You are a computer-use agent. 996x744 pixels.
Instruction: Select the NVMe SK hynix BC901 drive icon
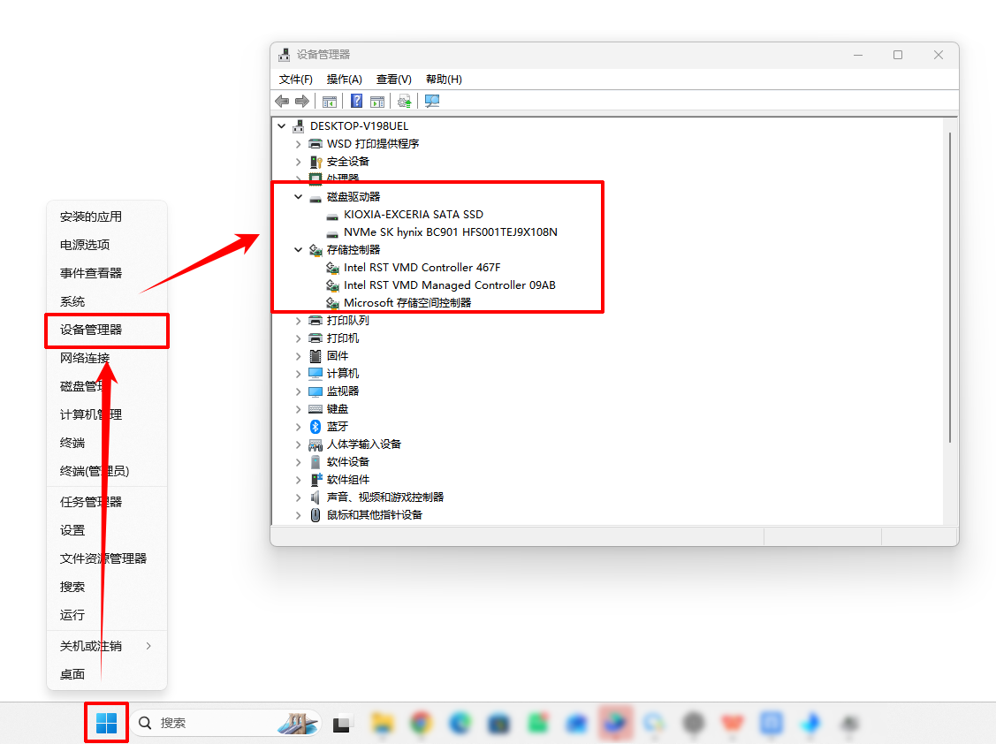[x=331, y=233]
